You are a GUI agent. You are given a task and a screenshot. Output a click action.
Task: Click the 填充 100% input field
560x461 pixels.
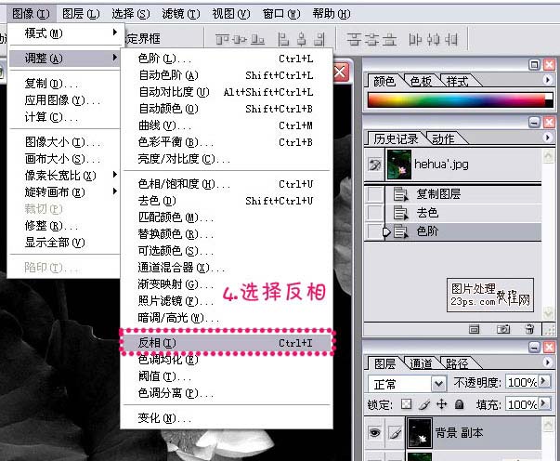click(522, 404)
